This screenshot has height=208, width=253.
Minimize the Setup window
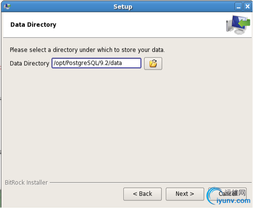(239, 7)
